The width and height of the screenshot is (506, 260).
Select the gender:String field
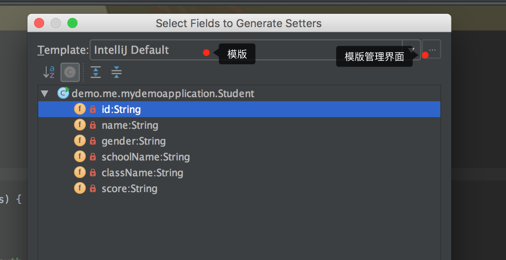point(134,141)
